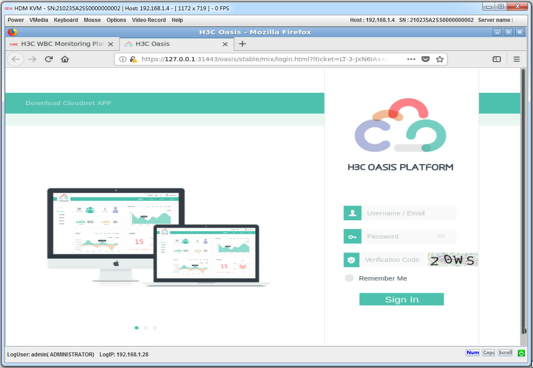Select the third carousel dot
This screenshot has height=368, width=533.
click(155, 328)
